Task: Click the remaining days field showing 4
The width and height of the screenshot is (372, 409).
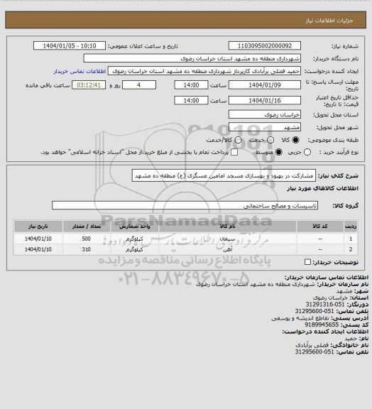Action: point(139,85)
